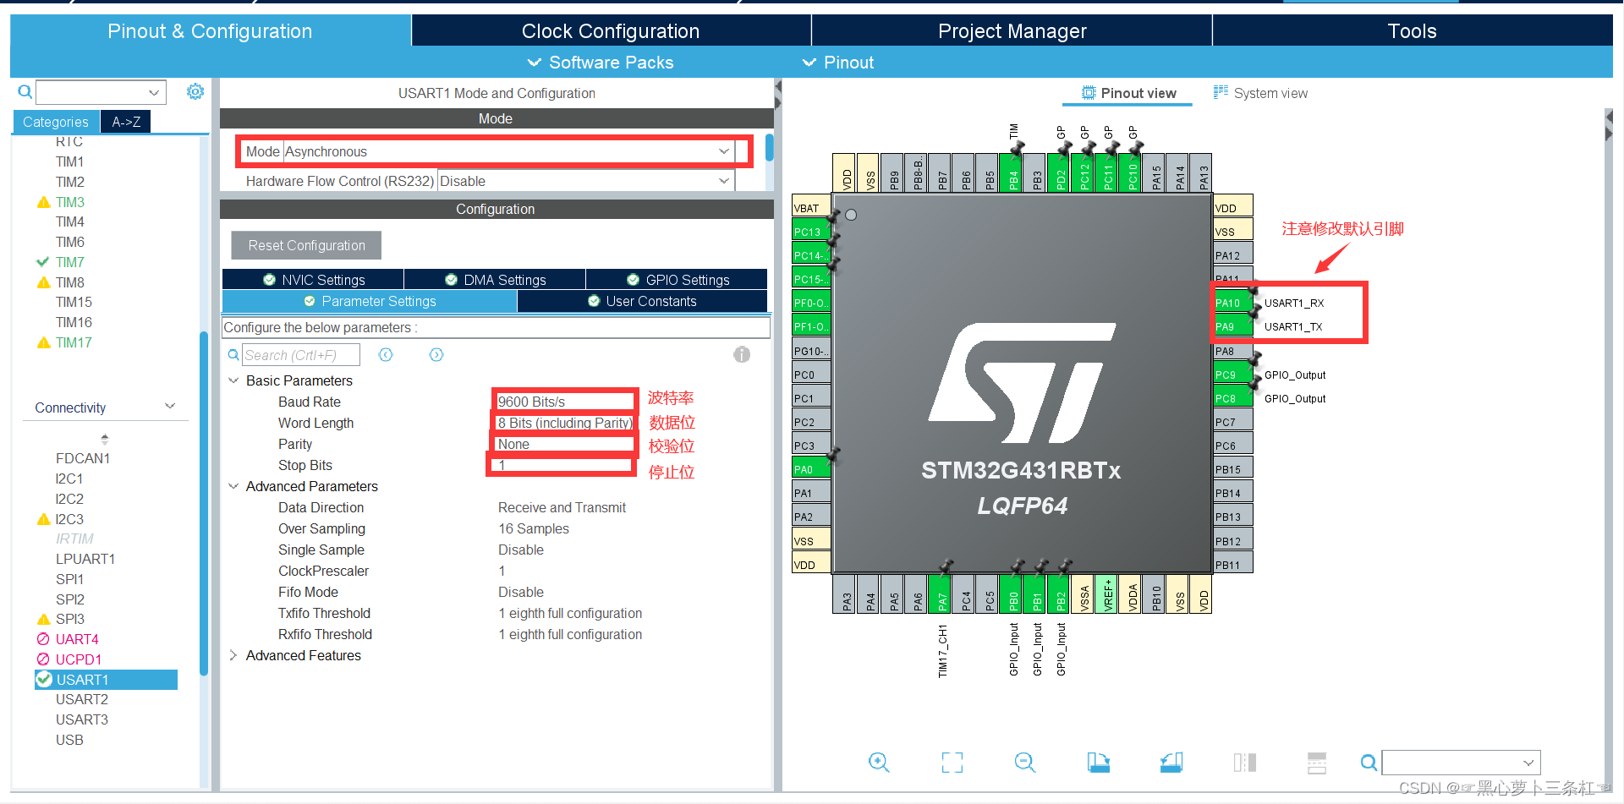Click the search magnifier icon in categories panel
This screenshot has width=1624, height=804.
point(25,91)
